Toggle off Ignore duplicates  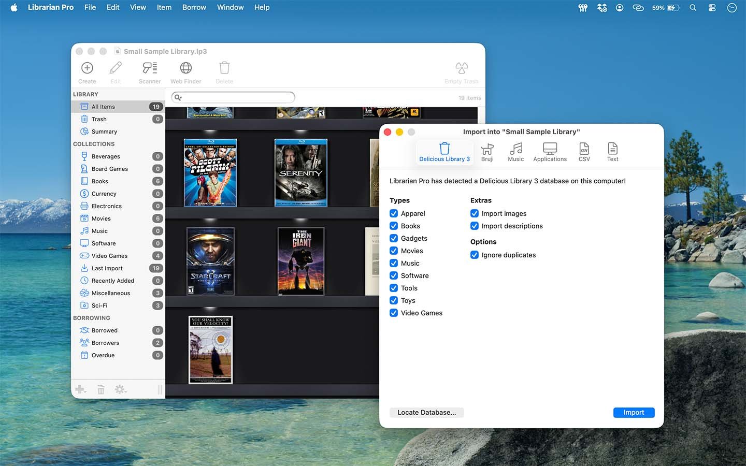475,255
